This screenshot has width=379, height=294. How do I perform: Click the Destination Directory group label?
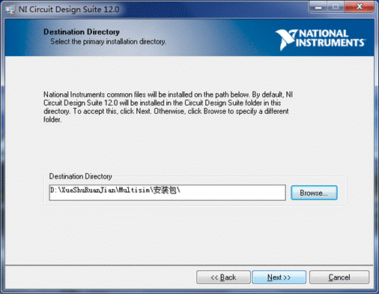point(80,176)
